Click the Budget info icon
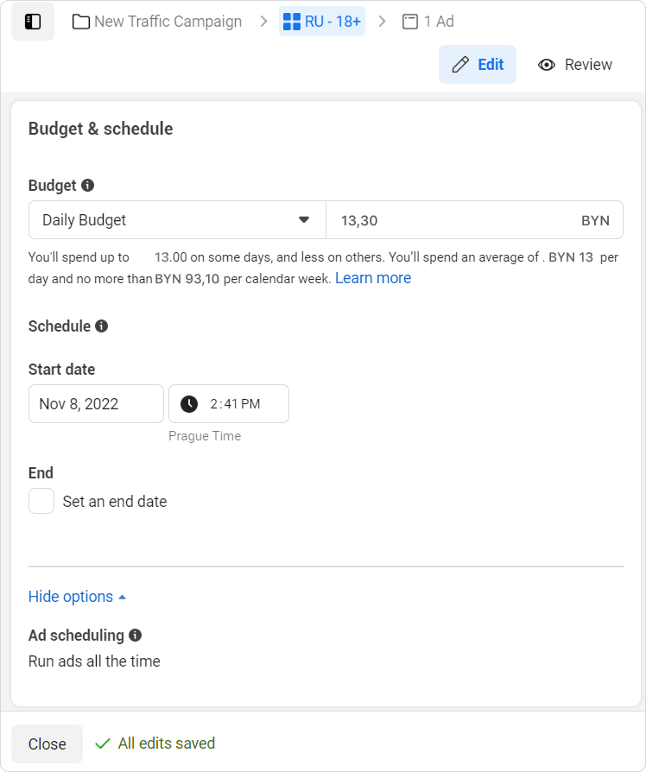646x772 pixels. pyautogui.click(x=87, y=185)
